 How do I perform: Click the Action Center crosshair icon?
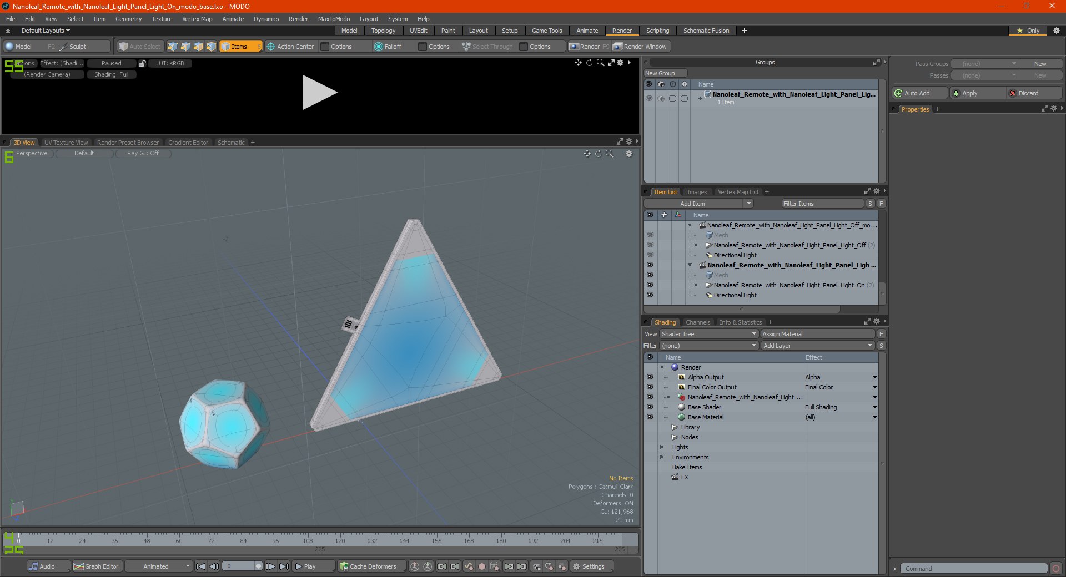(271, 47)
